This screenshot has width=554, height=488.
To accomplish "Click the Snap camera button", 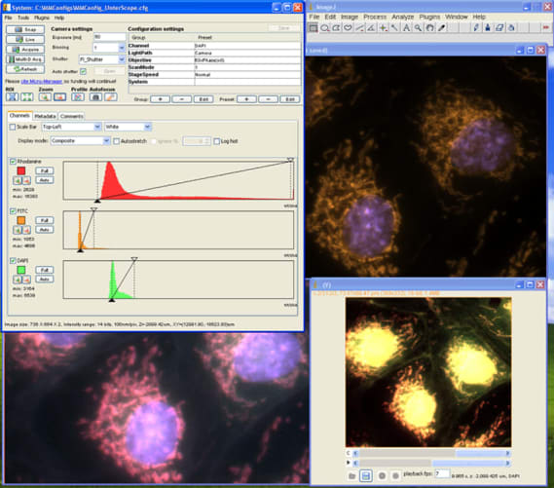I will point(25,29).
